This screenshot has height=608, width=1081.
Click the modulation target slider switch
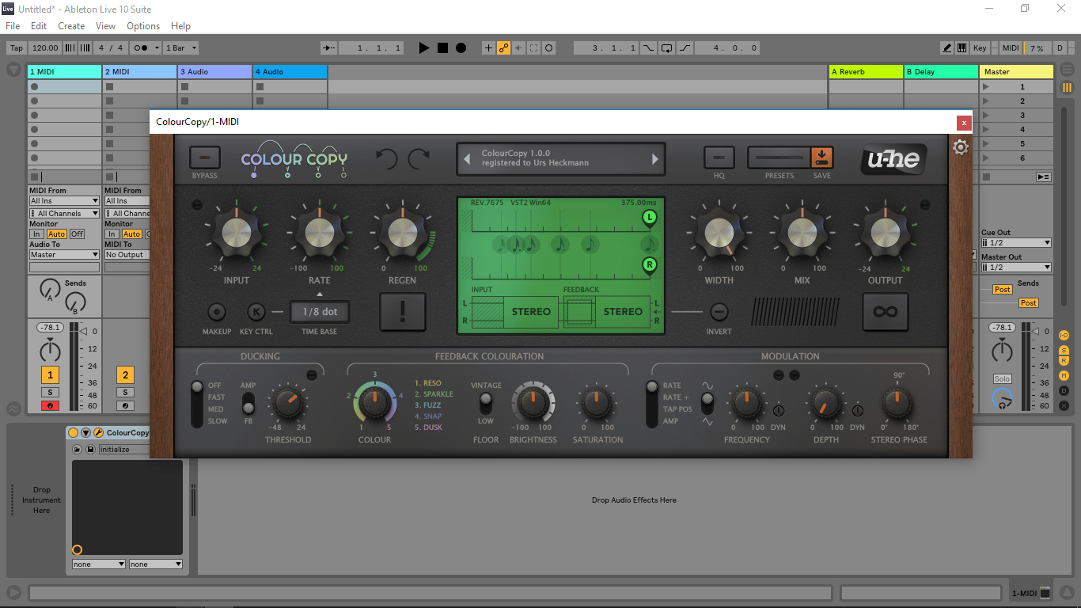pyautogui.click(x=652, y=404)
